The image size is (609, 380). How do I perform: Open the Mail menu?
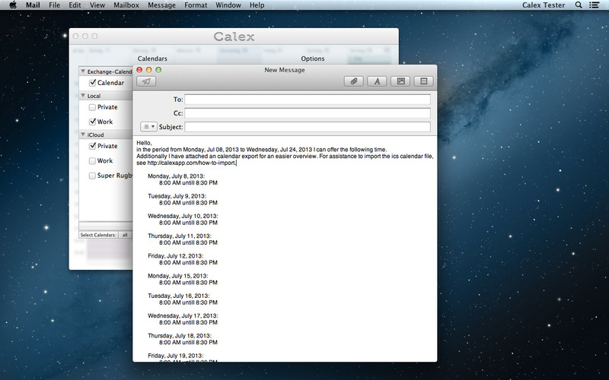pos(33,5)
